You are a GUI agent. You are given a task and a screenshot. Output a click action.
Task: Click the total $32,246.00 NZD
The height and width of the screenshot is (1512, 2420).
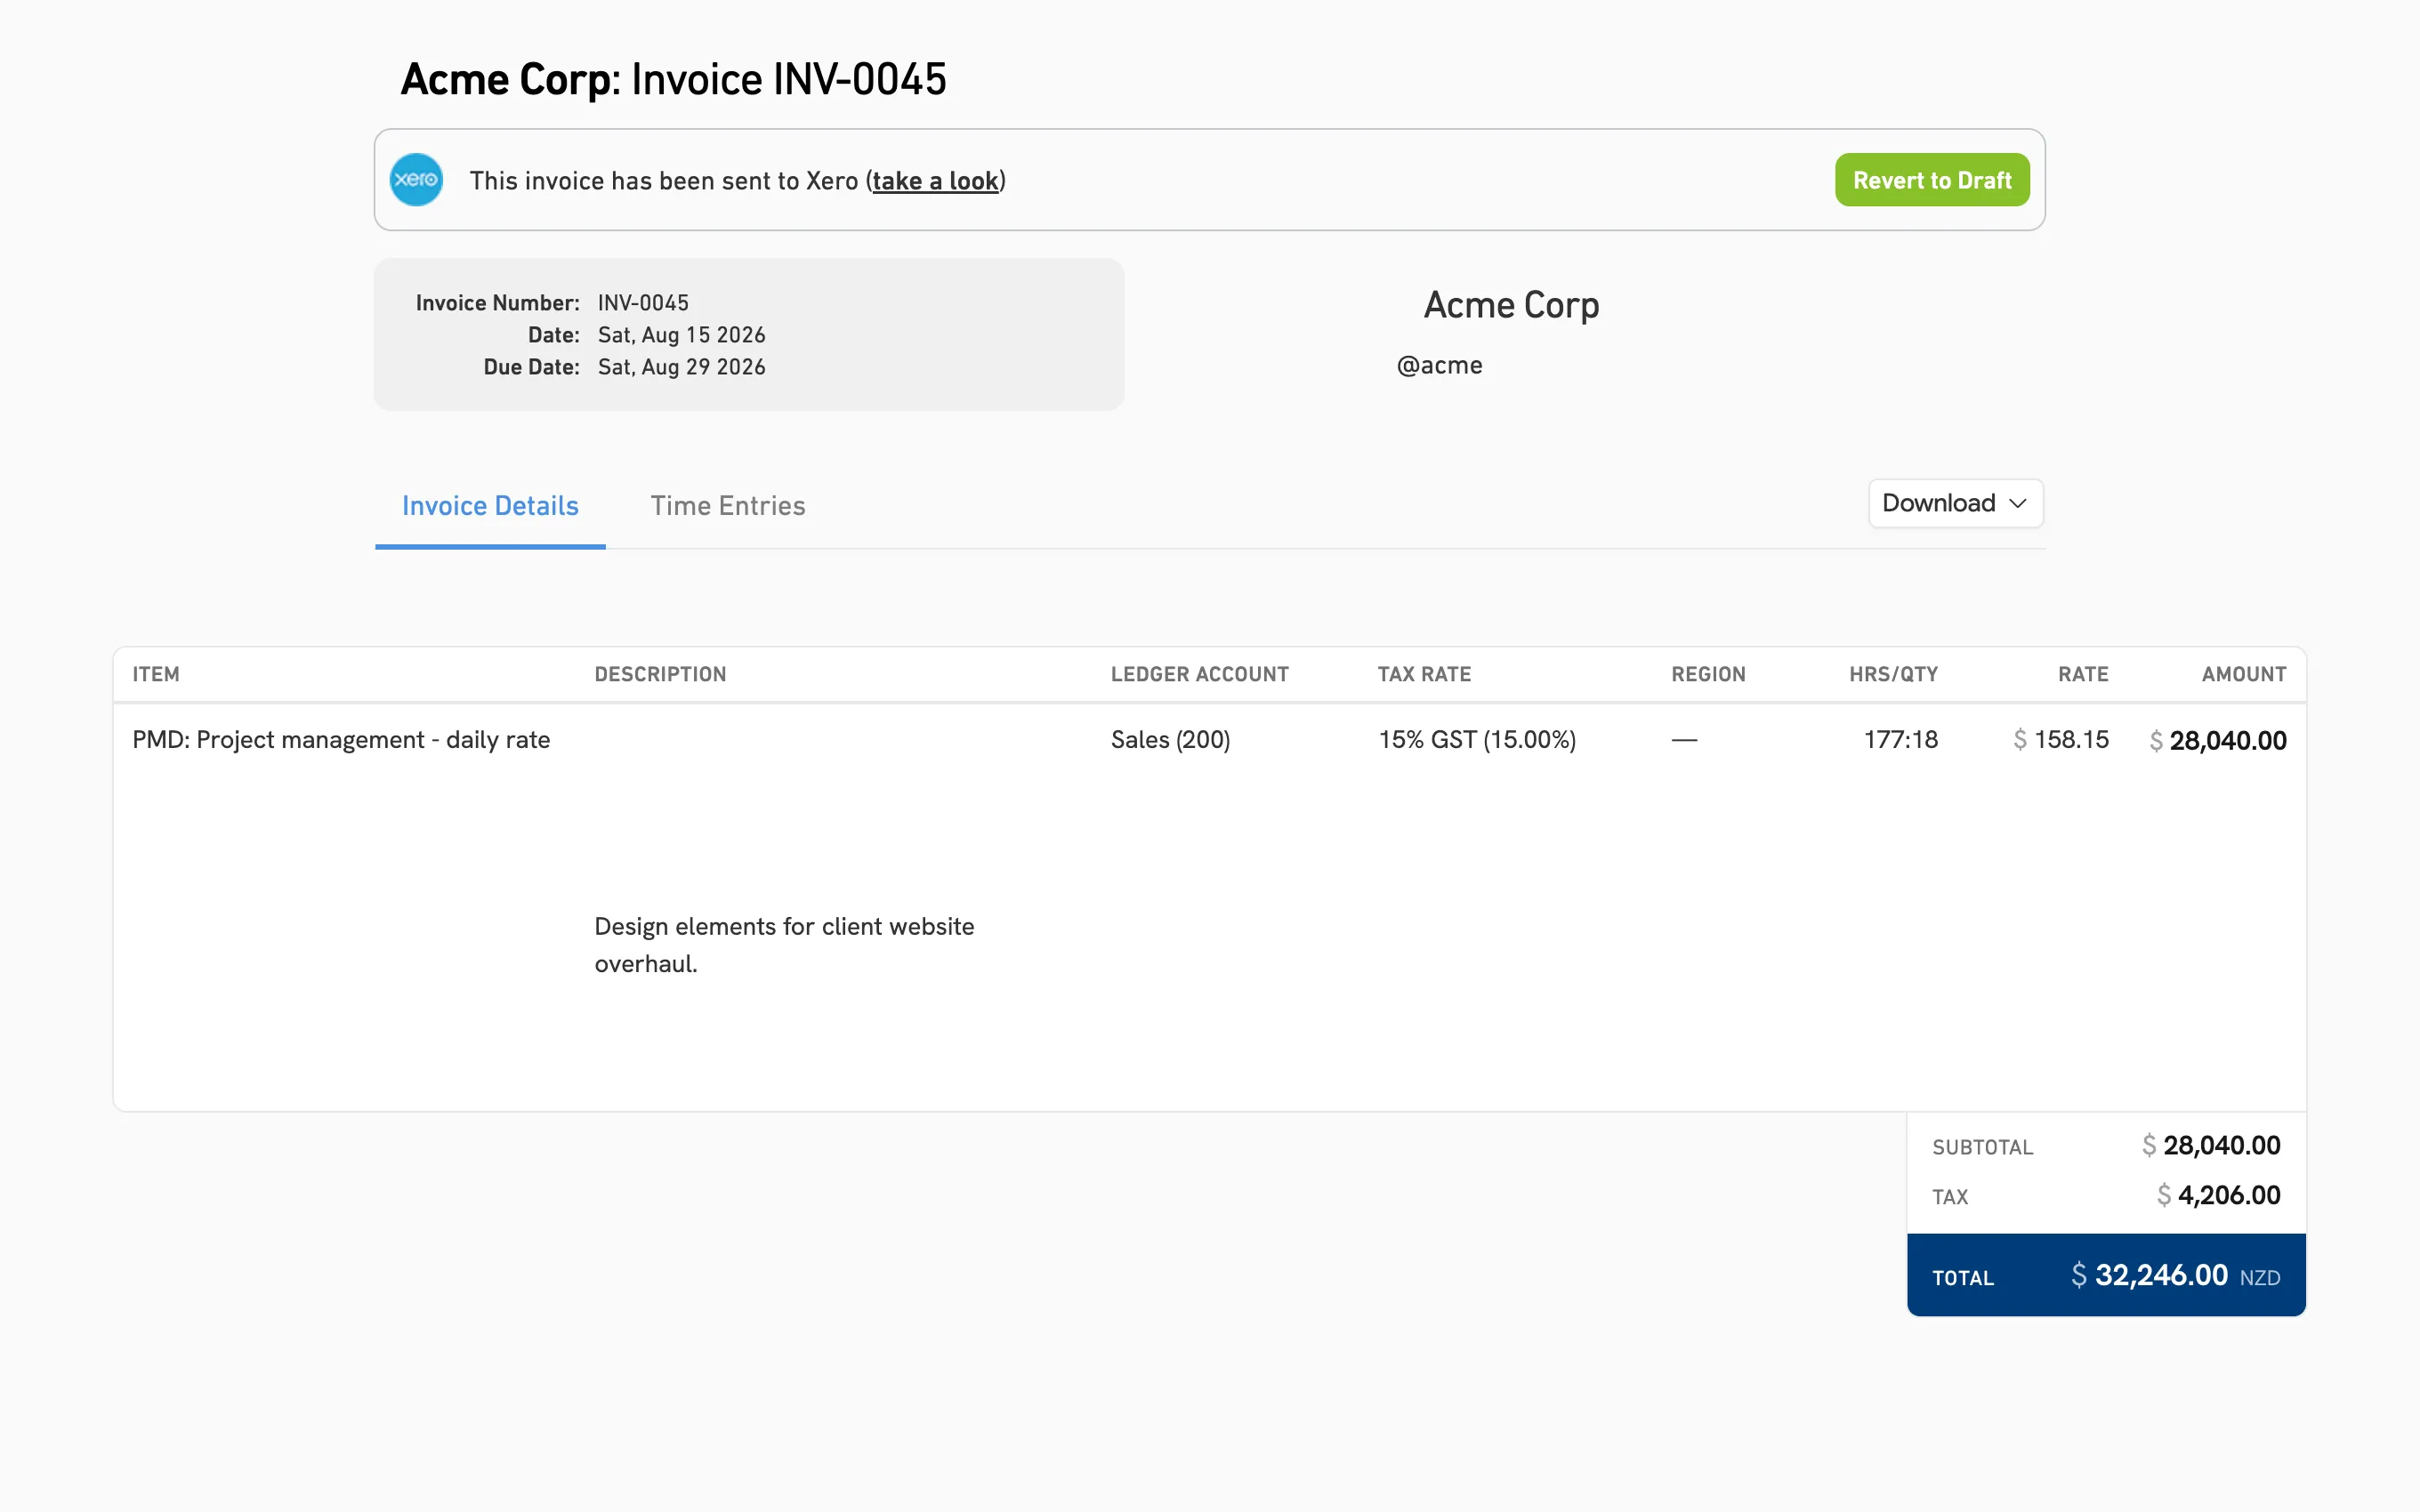coord(2175,1276)
